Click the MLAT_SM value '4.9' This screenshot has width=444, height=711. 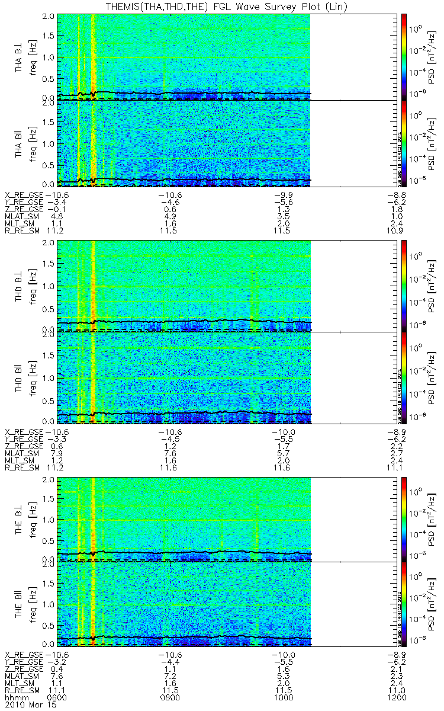tap(170, 216)
